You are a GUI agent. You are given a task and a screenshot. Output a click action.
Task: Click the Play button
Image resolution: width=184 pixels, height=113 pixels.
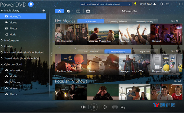click(94, 107)
